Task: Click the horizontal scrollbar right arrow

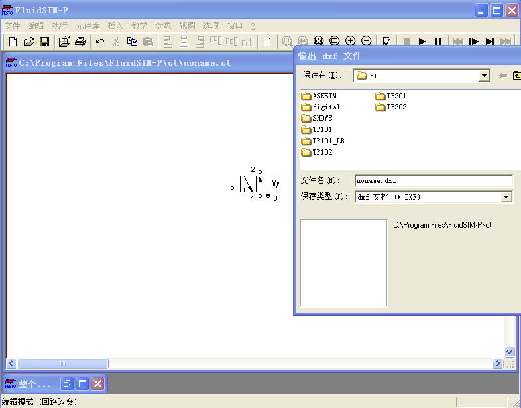Action: click(498, 363)
